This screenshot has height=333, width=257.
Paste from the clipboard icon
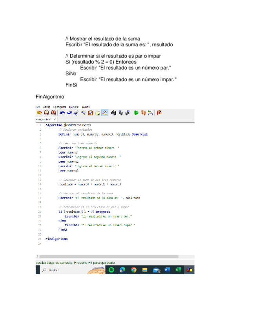(91, 113)
